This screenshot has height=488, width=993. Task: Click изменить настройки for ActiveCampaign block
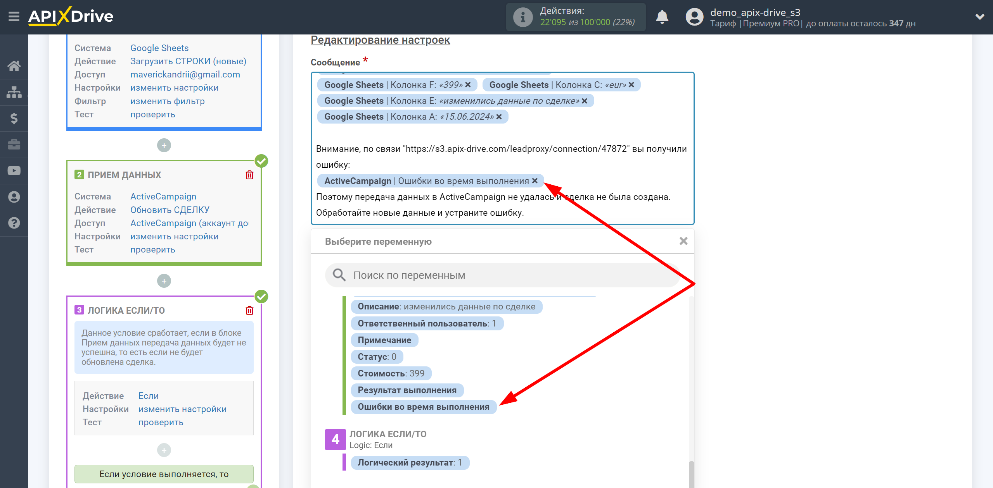(x=174, y=236)
